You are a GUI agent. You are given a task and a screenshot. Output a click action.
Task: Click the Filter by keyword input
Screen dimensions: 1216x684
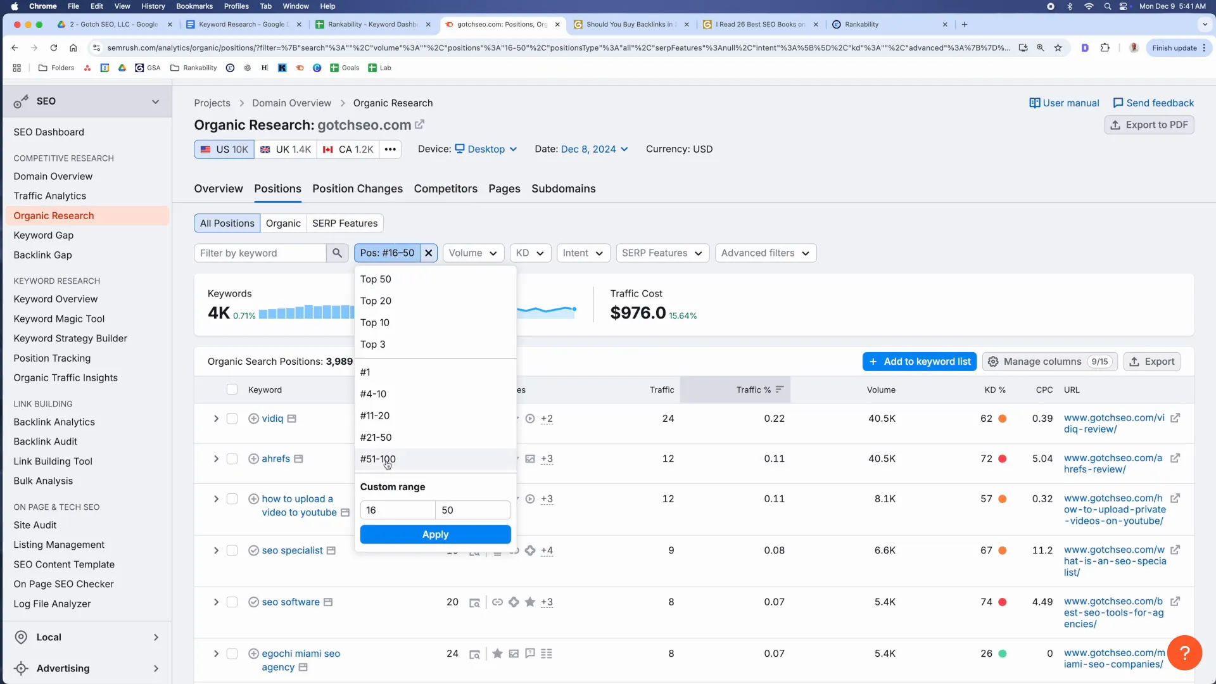pos(260,253)
